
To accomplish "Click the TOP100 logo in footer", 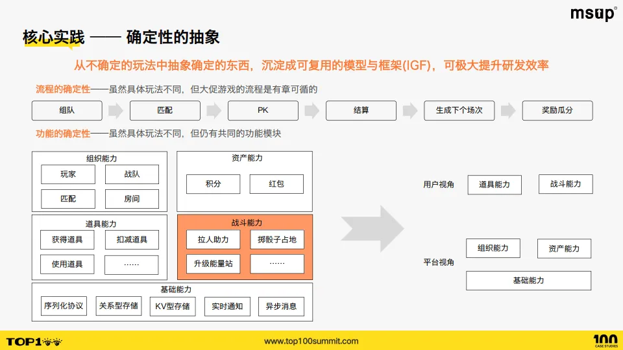I will [x=34, y=342].
